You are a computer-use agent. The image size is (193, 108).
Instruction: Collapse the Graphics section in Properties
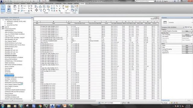pyautogui.click(x=192, y=29)
